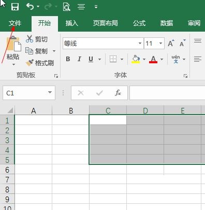Click the select-all corner triangle

[x=10, y=110]
